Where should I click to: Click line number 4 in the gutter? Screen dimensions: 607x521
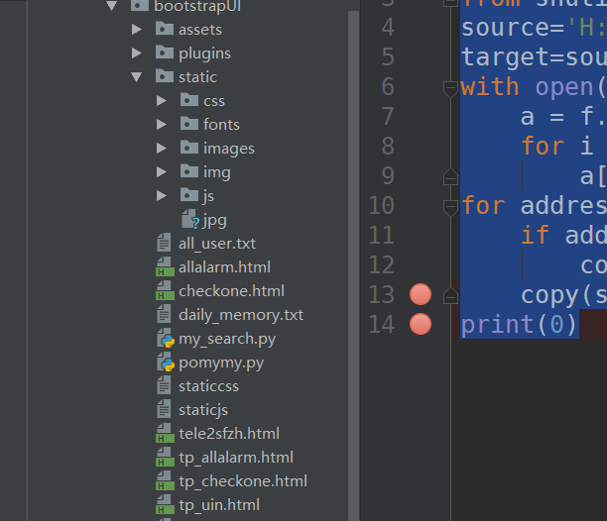click(388, 28)
